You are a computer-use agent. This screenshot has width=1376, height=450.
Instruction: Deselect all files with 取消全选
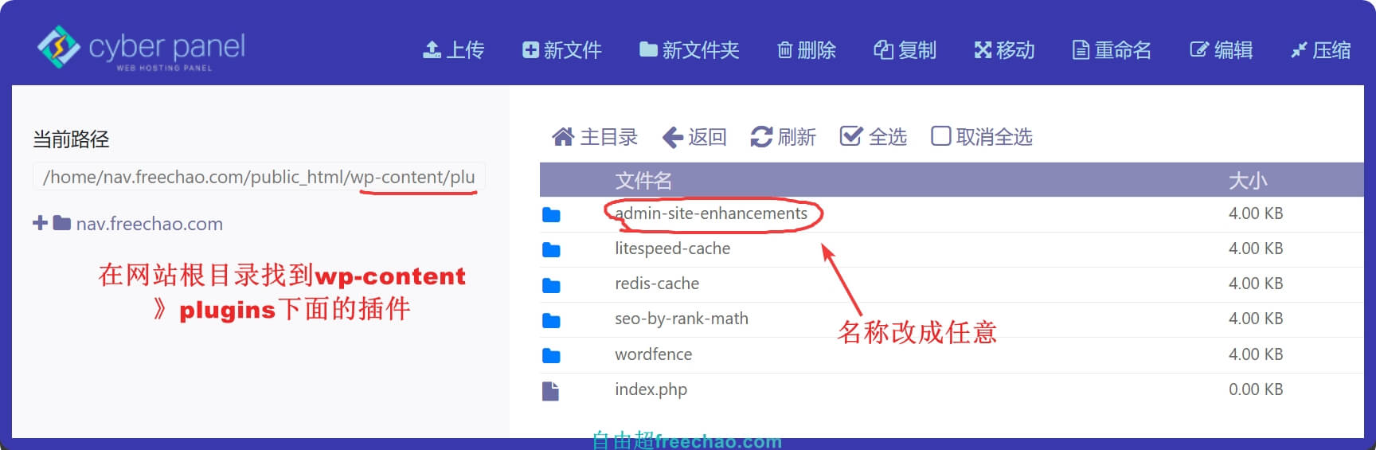pos(982,137)
